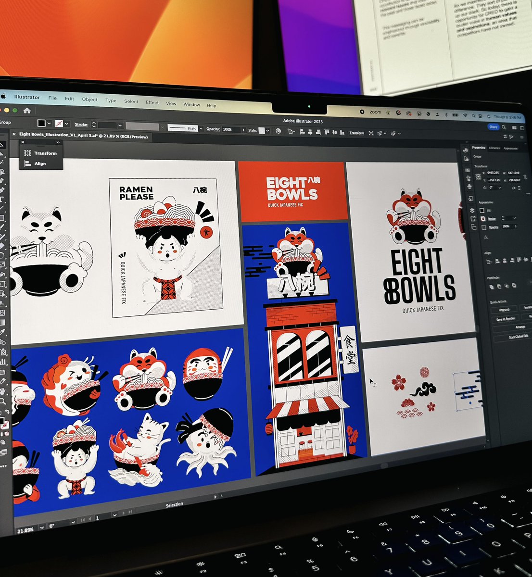Click Pathfinder Minus Front icon
The width and height of the screenshot is (532, 577).
(x=499, y=286)
